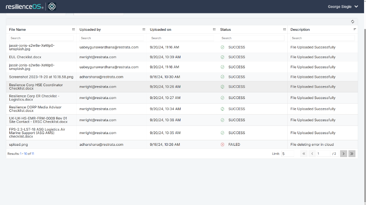The height and width of the screenshot is (205, 366).
Task: Click success icon for ER Checklist - Logistics row
Action: (222, 98)
